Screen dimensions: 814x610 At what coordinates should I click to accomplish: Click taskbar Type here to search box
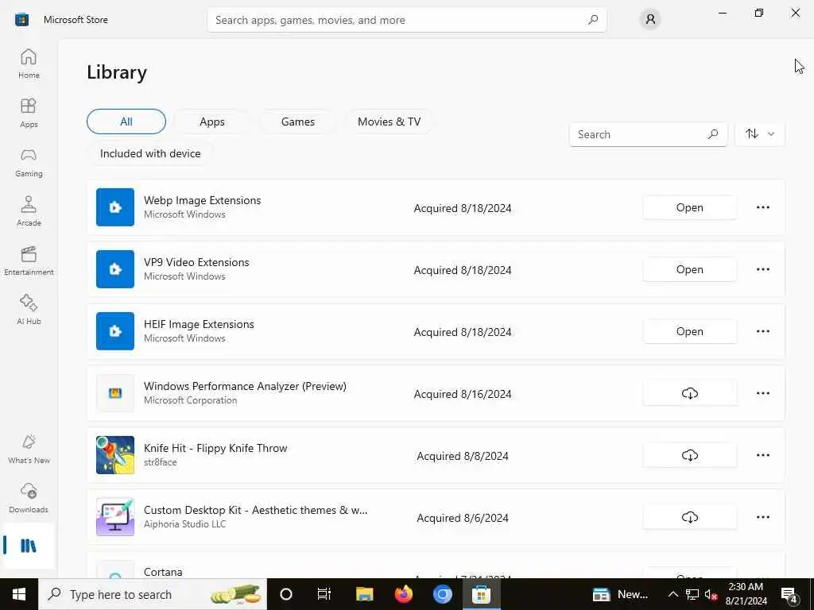[153, 594]
